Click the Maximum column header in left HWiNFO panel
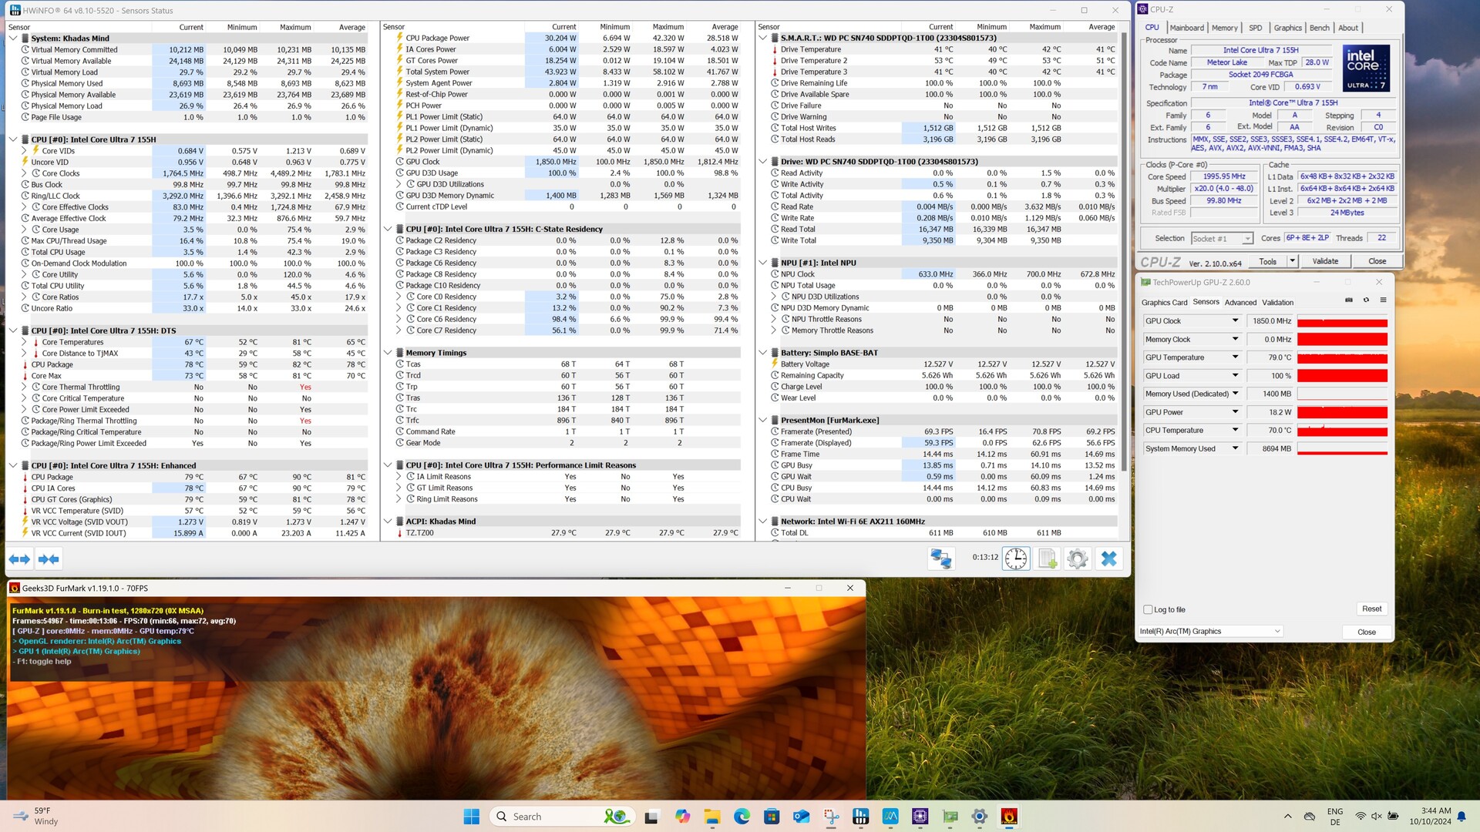 [x=295, y=27]
